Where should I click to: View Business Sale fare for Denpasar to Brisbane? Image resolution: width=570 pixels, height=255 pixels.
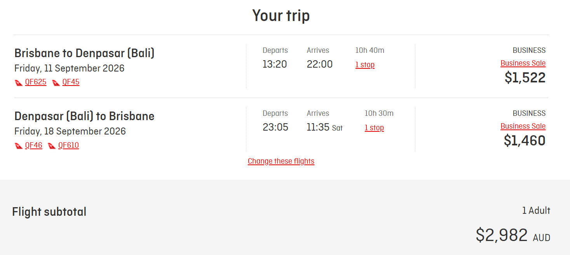[x=523, y=126]
